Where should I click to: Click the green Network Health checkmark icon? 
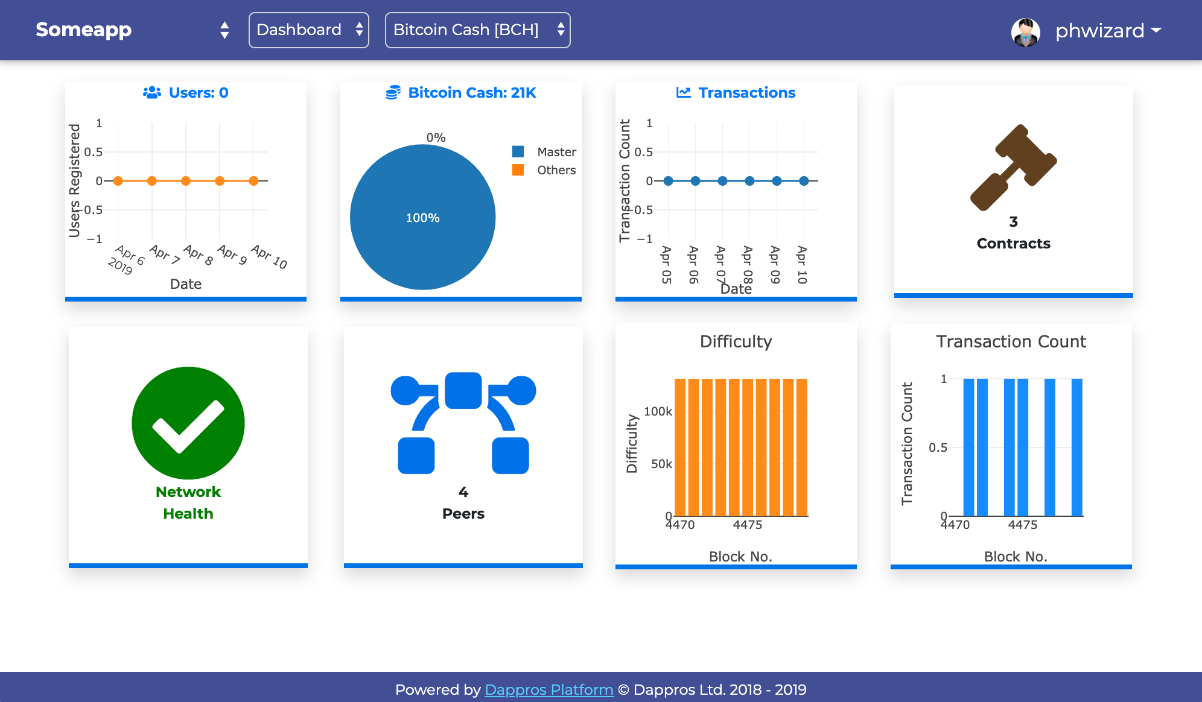pyautogui.click(x=188, y=423)
